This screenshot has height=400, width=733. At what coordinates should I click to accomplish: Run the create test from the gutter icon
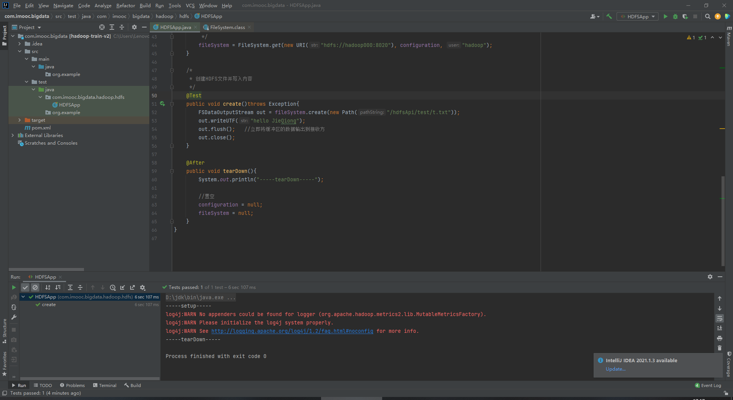tap(162, 104)
